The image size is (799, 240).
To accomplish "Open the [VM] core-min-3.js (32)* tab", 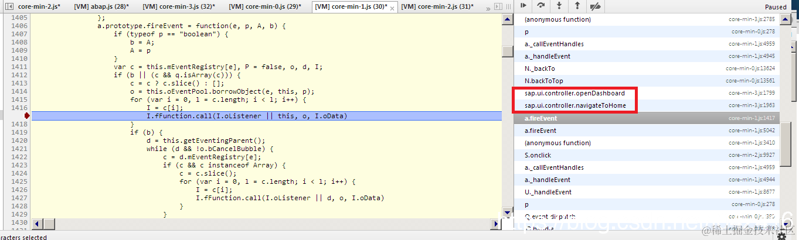I will [179, 7].
